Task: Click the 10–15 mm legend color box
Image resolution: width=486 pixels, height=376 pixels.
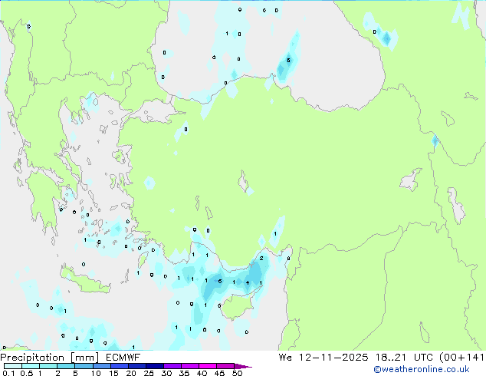Action: [102, 366]
